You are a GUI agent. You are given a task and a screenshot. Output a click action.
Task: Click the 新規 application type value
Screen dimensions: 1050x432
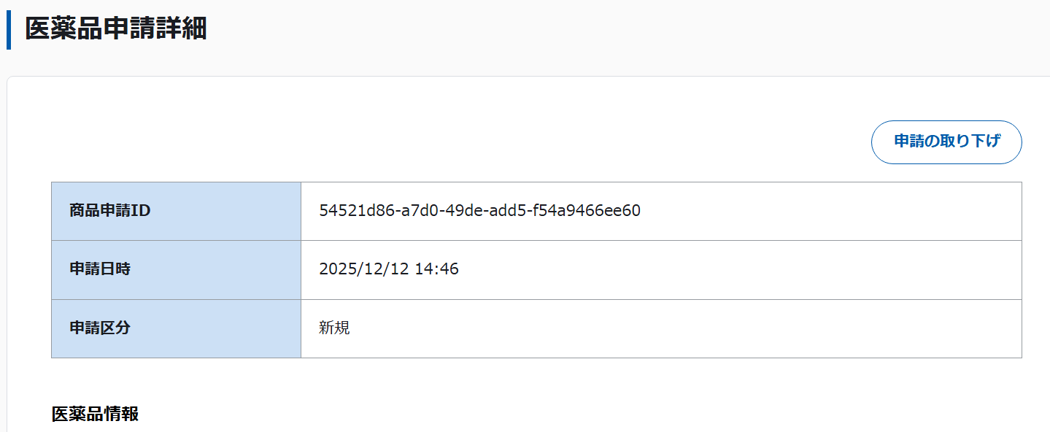335,328
